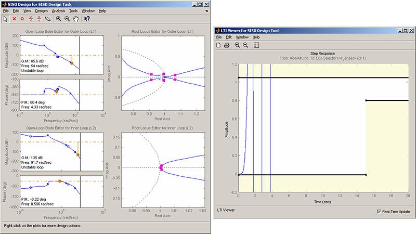The image size is (416, 234).
Task: Click the 'Freq: 4.33 rad/sec' text
Action: [36, 107]
